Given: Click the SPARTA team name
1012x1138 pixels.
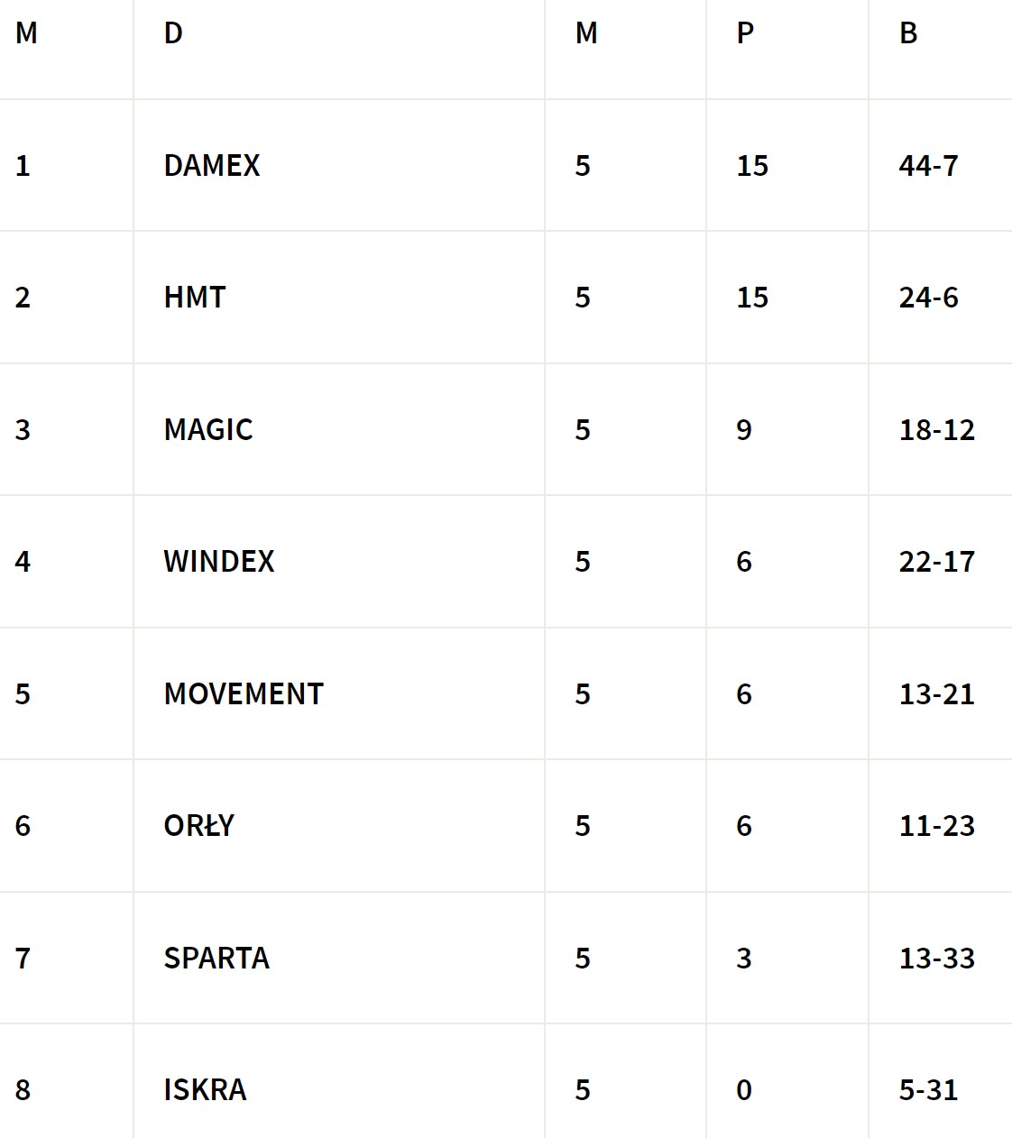Looking at the screenshot, I should click(x=216, y=959).
